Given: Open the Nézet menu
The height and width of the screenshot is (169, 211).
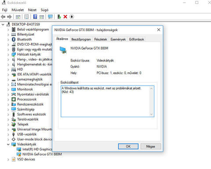Looking at the screenshot, I should click(32, 10).
